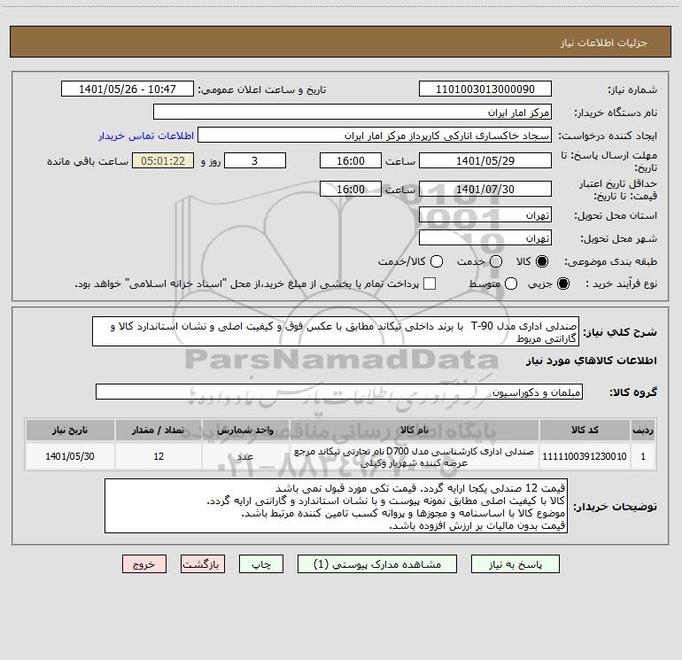Image resolution: width=682 pixels, height=660 pixels.
Task: Click product code cell 111100391230010
Action: click(x=585, y=456)
